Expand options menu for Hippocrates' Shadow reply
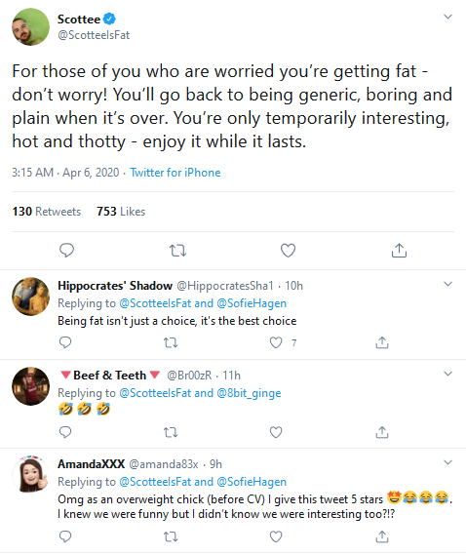 pos(447,284)
